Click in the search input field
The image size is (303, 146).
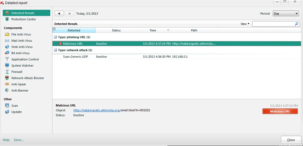(x=273, y=24)
